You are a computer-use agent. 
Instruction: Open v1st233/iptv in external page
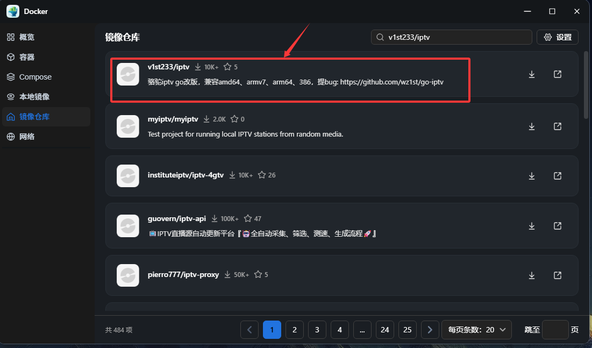[x=558, y=74]
